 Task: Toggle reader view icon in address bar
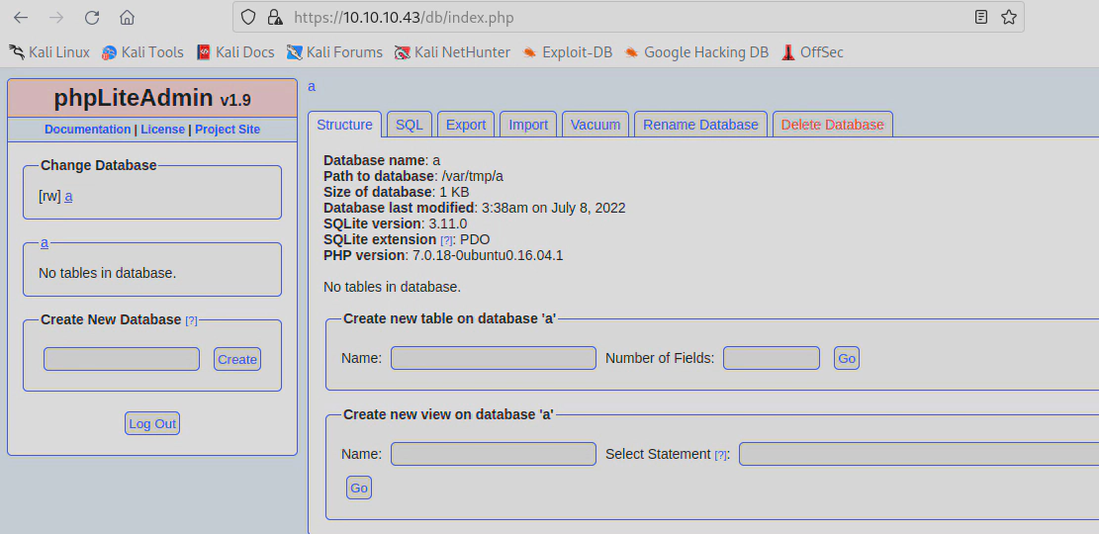(980, 17)
